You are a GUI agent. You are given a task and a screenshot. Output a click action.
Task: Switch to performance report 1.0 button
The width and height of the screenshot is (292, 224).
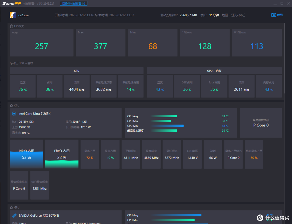[74, 4]
